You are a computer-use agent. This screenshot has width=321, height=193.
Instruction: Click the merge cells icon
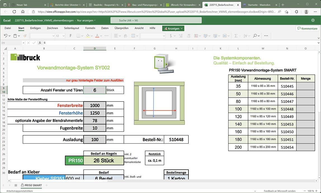click(133, 36)
